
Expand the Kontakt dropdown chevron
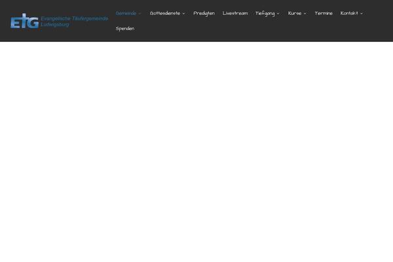pos(362,14)
